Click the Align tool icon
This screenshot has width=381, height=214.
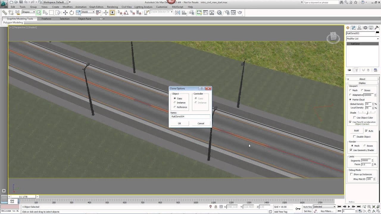click(x=184, y=12)
